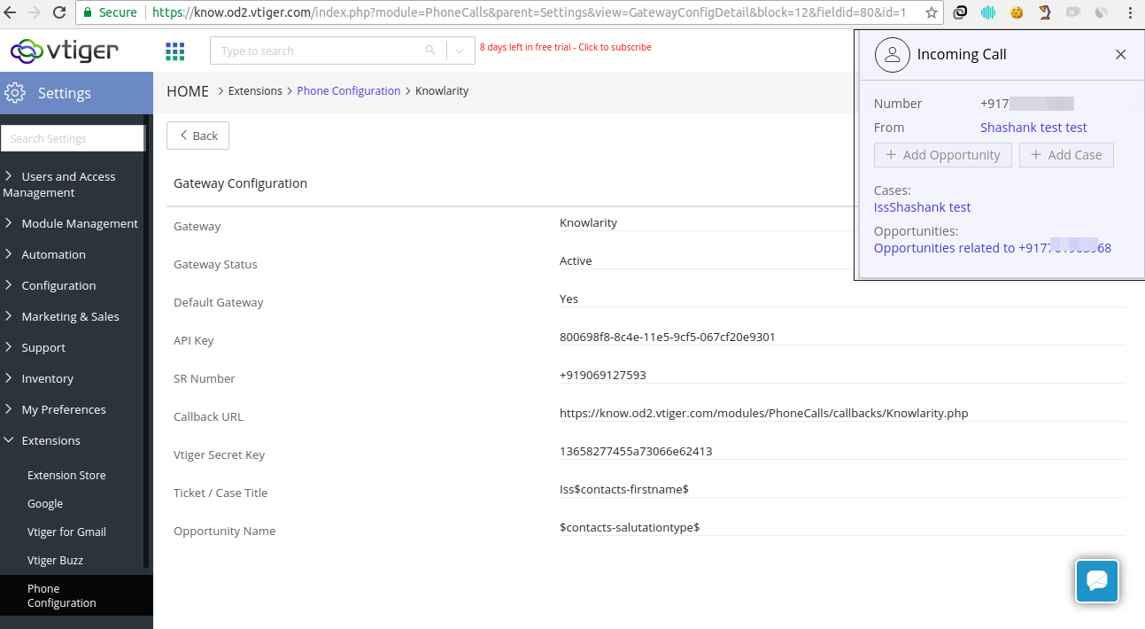Open the Google extension item
This screenshot has width=1145, height=629.
[45, 503]
